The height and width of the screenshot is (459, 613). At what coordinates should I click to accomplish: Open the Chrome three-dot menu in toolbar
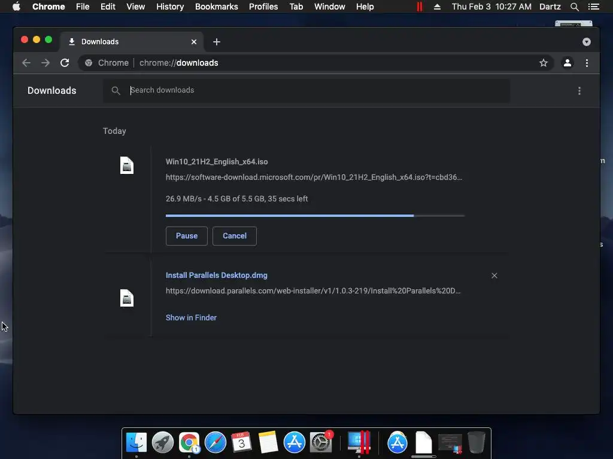587,63
